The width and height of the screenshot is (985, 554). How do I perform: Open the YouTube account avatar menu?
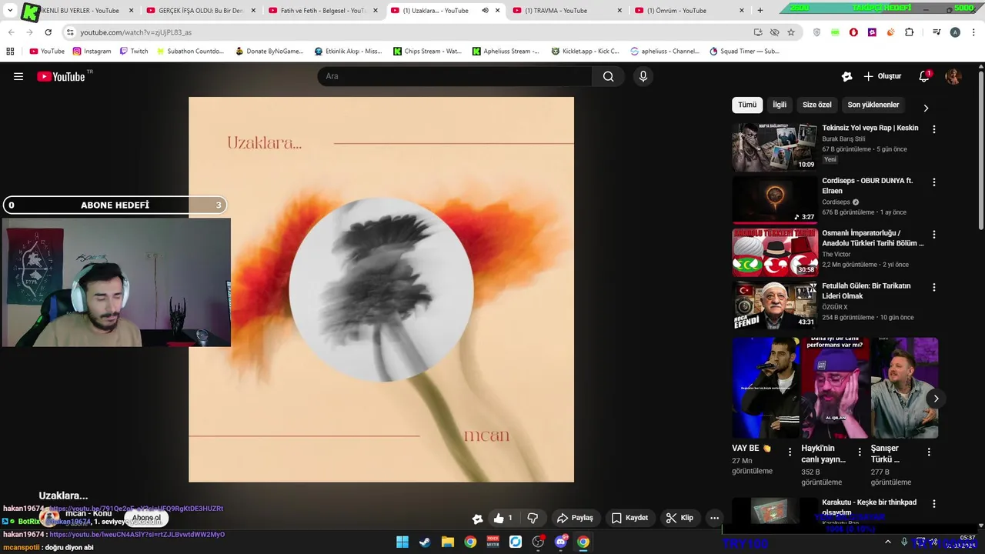pyautogui.click(x=953, y=76)
